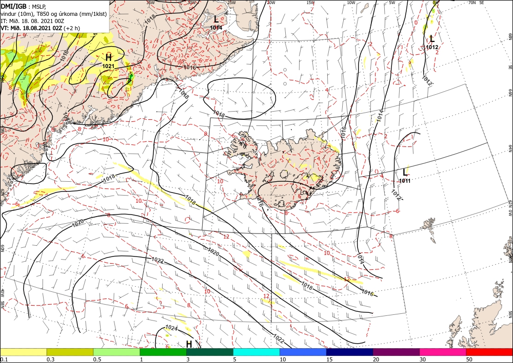Screen dimensions: 513x363
Task: Click the purple 20–30 mm legend swatch
Action: pos(396,352)
